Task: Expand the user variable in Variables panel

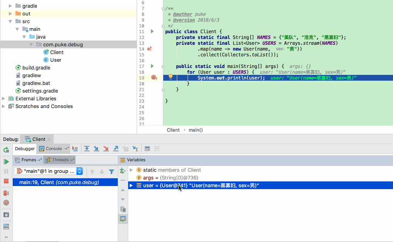Action: click(131, 185)
